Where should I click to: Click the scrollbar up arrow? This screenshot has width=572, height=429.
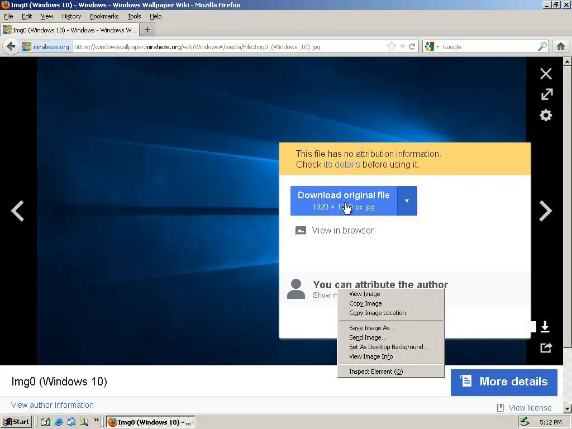568,61
